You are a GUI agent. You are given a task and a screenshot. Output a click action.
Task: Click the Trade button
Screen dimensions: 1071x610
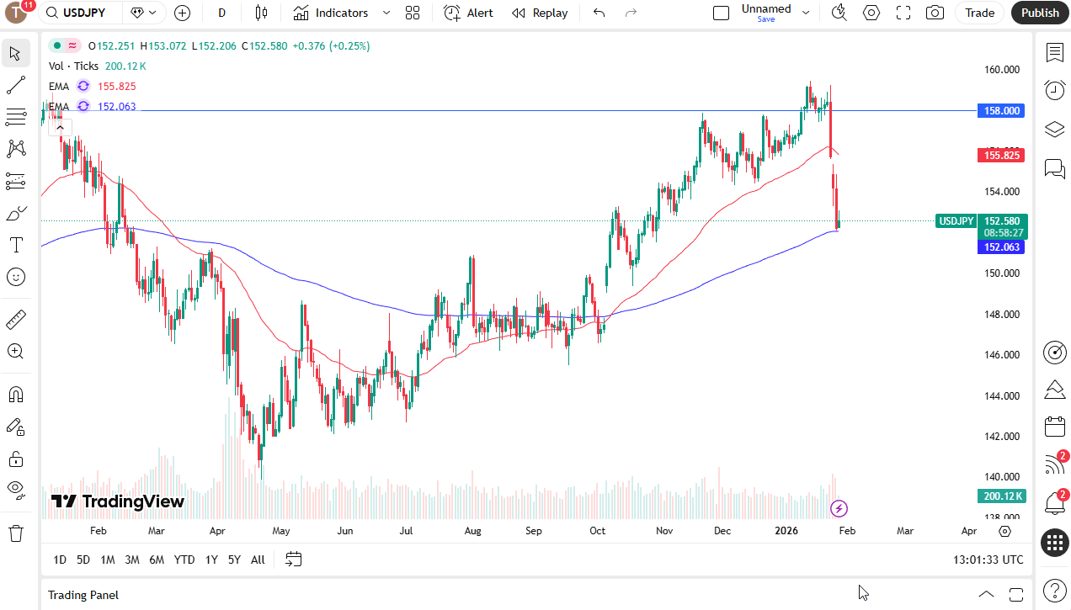click(979, 13)
